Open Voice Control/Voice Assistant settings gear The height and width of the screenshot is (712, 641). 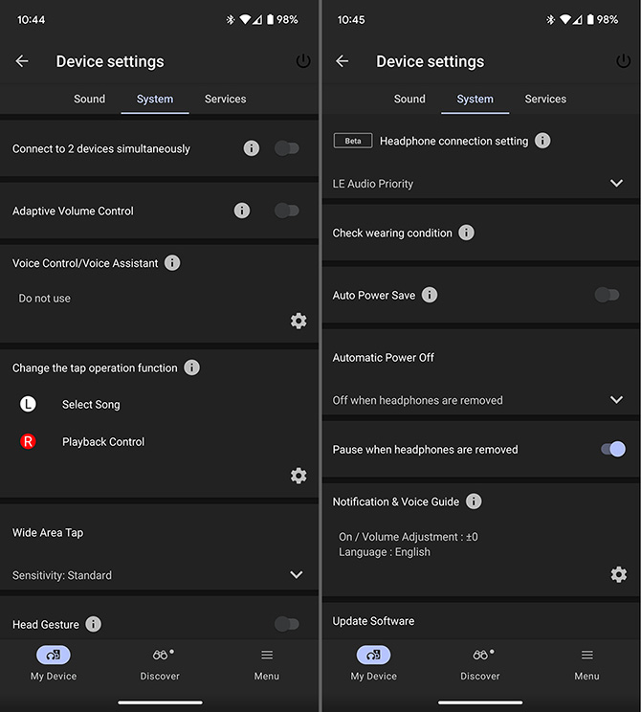click(298, 321)
